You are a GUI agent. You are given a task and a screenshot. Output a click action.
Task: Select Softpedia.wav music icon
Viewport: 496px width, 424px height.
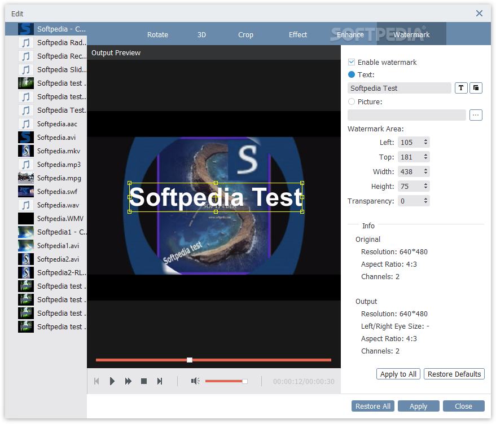pos(25,205)
